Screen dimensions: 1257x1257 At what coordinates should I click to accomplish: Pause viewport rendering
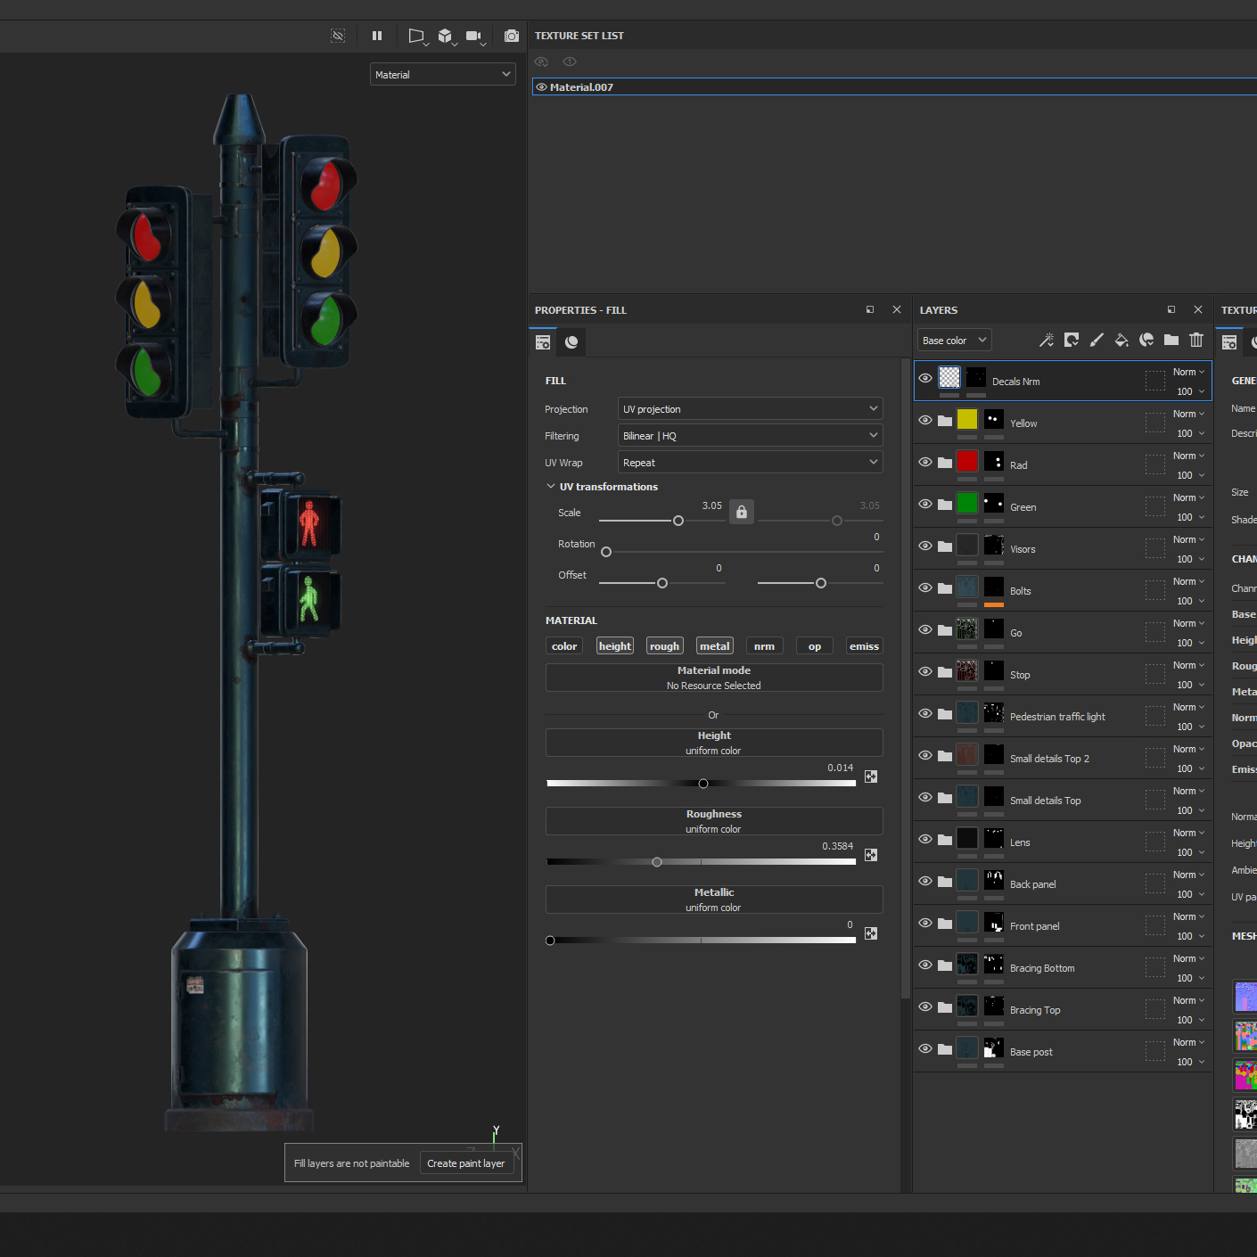[377, 36]
